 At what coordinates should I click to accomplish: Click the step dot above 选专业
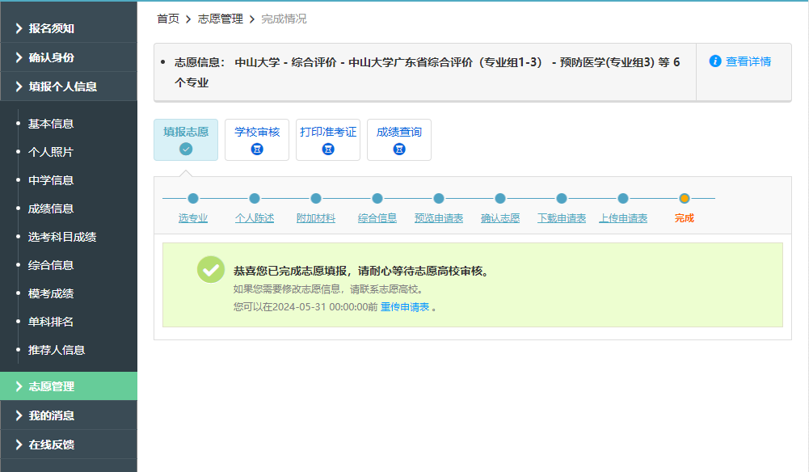coord(193,198)
